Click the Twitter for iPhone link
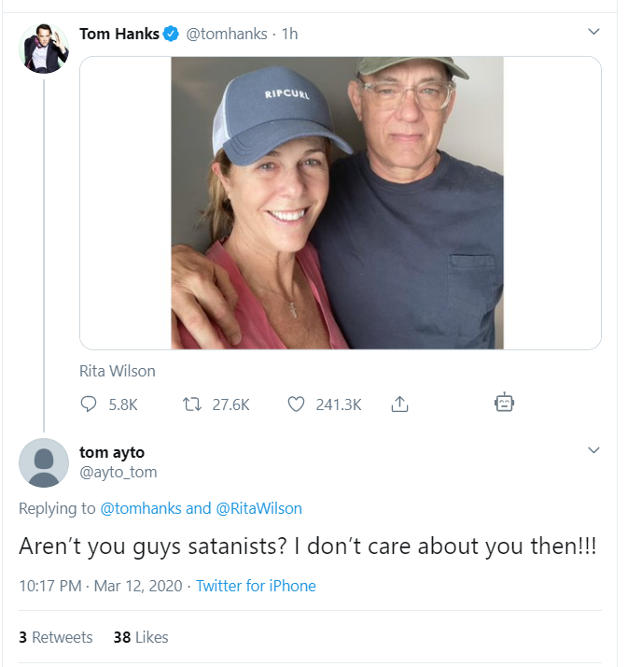The height and width of the screenshot is (667, 627). (256, 586)
